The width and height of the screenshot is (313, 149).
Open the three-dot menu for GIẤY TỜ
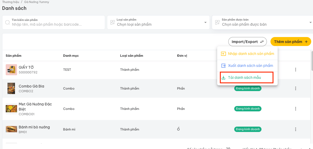[x=296, y=70]
